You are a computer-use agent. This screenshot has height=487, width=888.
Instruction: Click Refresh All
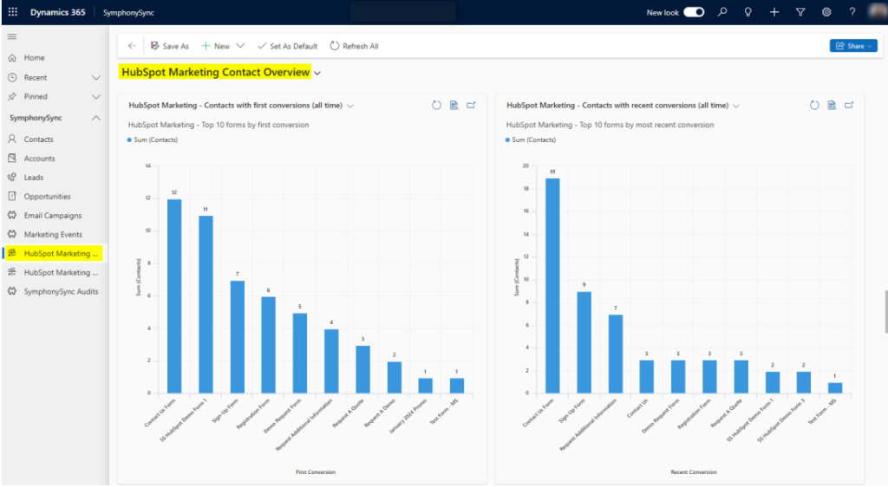[x=355, y=46]
